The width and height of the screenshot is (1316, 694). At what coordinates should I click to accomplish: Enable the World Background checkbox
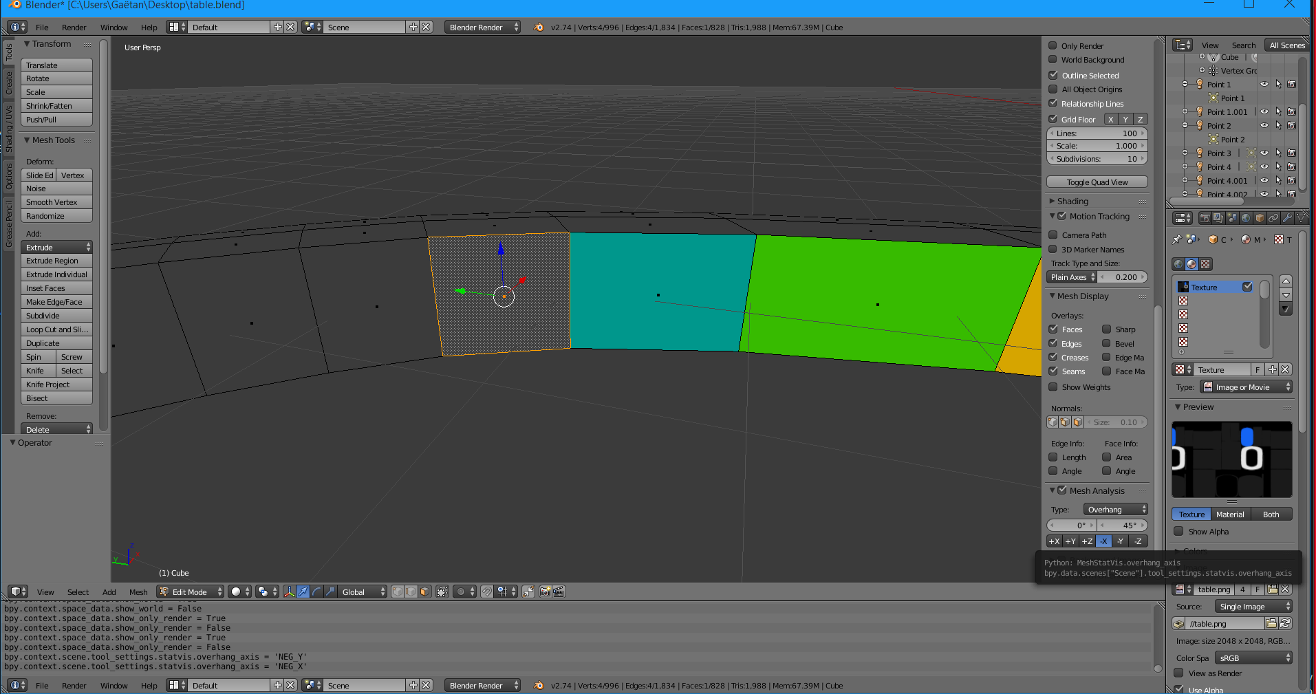pyautogui.click(x=1053, y=60)
